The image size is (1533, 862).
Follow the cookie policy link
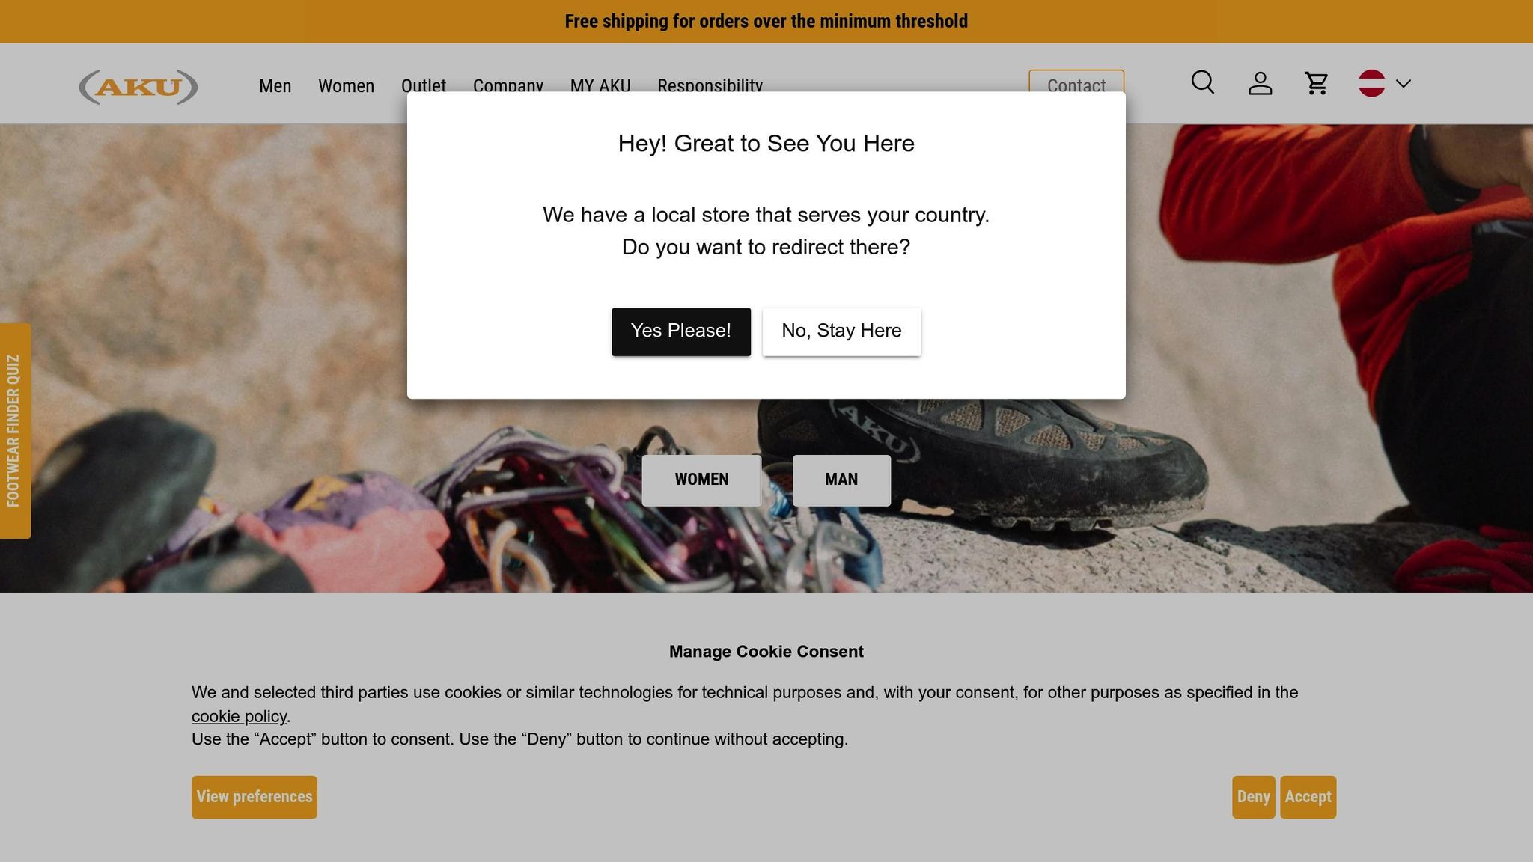pyautogui.click(x=239, y=716)
